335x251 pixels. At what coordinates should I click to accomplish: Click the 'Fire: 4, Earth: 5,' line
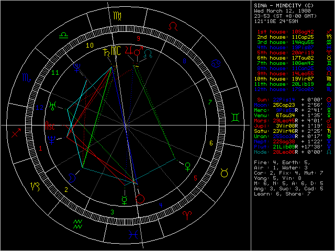point(283,163)
